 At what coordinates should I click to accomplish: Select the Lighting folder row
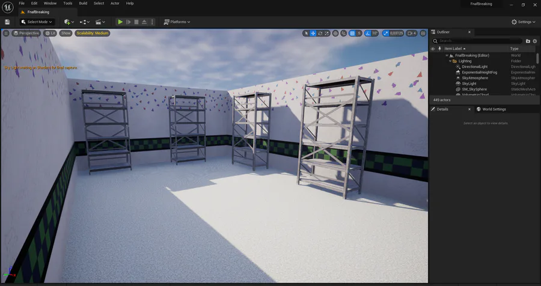tap(483, 61)
